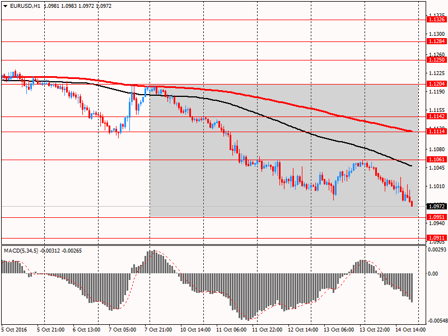Click the 1.0911 red price label
The image size is (448, 336).
tap(436, 237)
